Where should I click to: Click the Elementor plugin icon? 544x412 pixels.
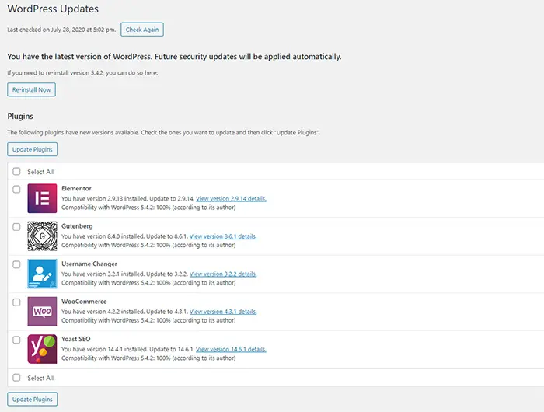(42, 198)
